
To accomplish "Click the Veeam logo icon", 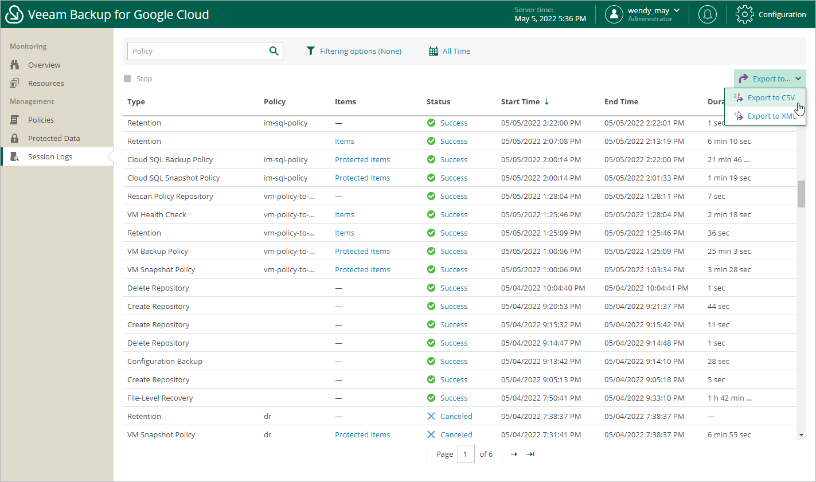I will point(14,14).
